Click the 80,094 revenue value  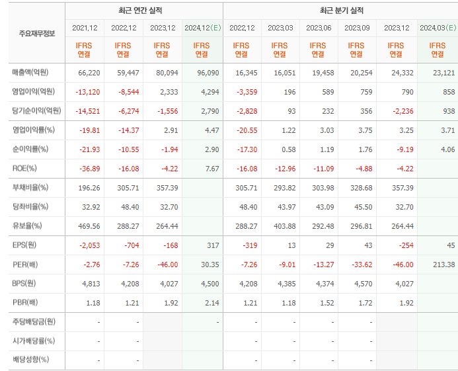pos(167,73)
